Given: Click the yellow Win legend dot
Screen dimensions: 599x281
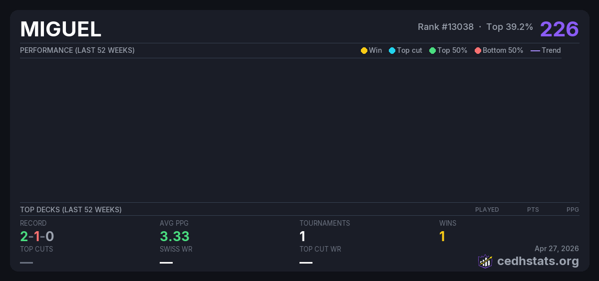Looking at the screenshot, I should 364,50.
